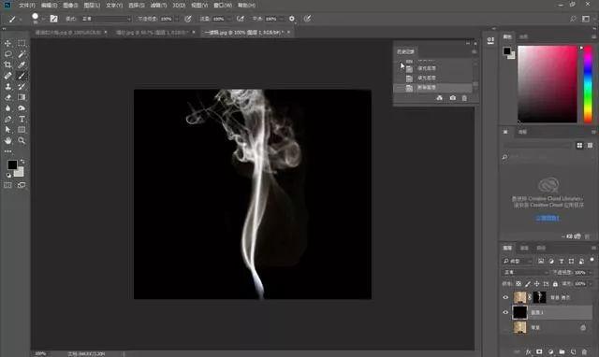The height and width of the screenshot is (357, 599).
Task: Select the Horizontal Type tool
Action: click(22, 119)
